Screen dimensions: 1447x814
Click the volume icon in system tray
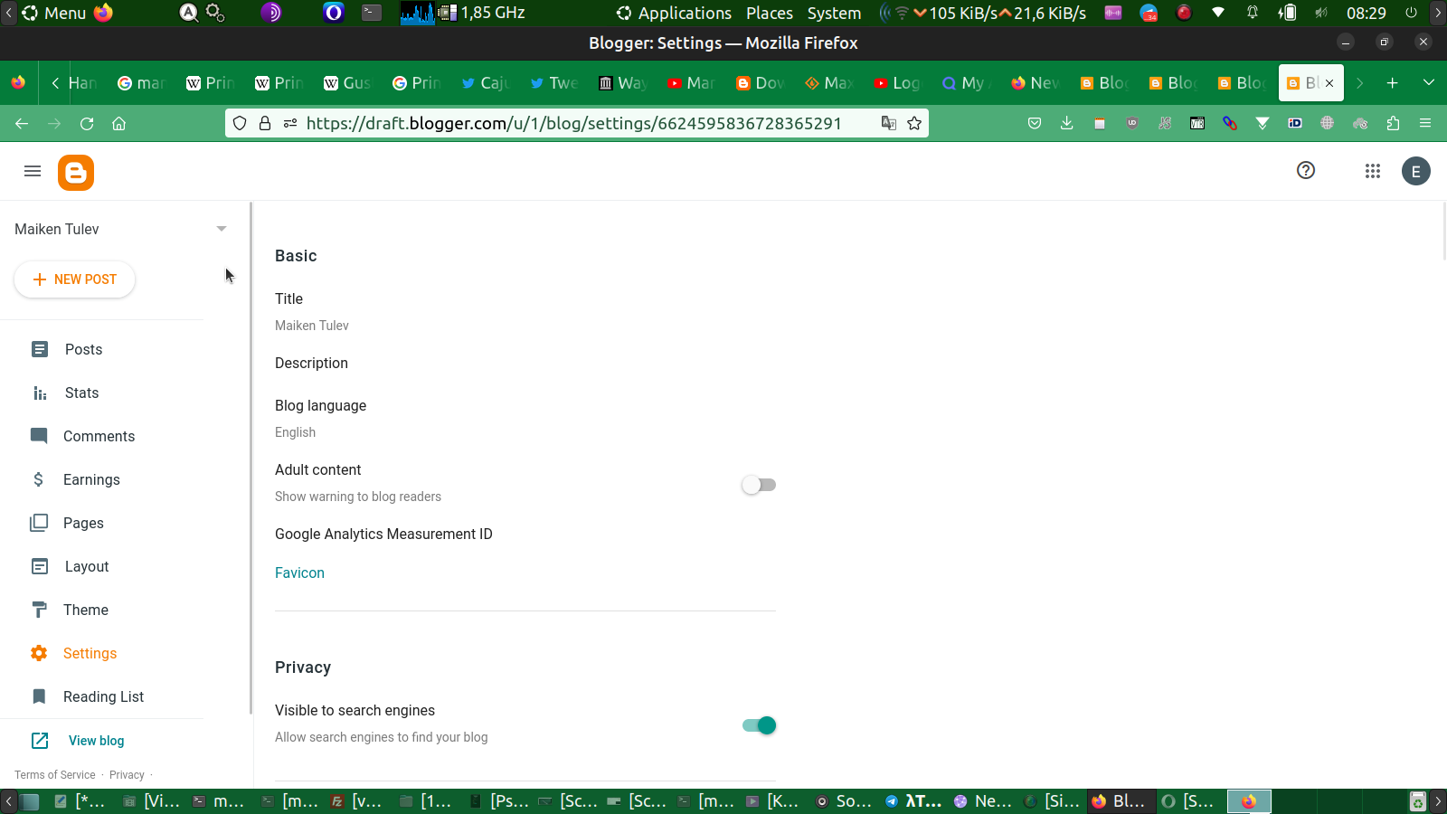coord(1321,13)
